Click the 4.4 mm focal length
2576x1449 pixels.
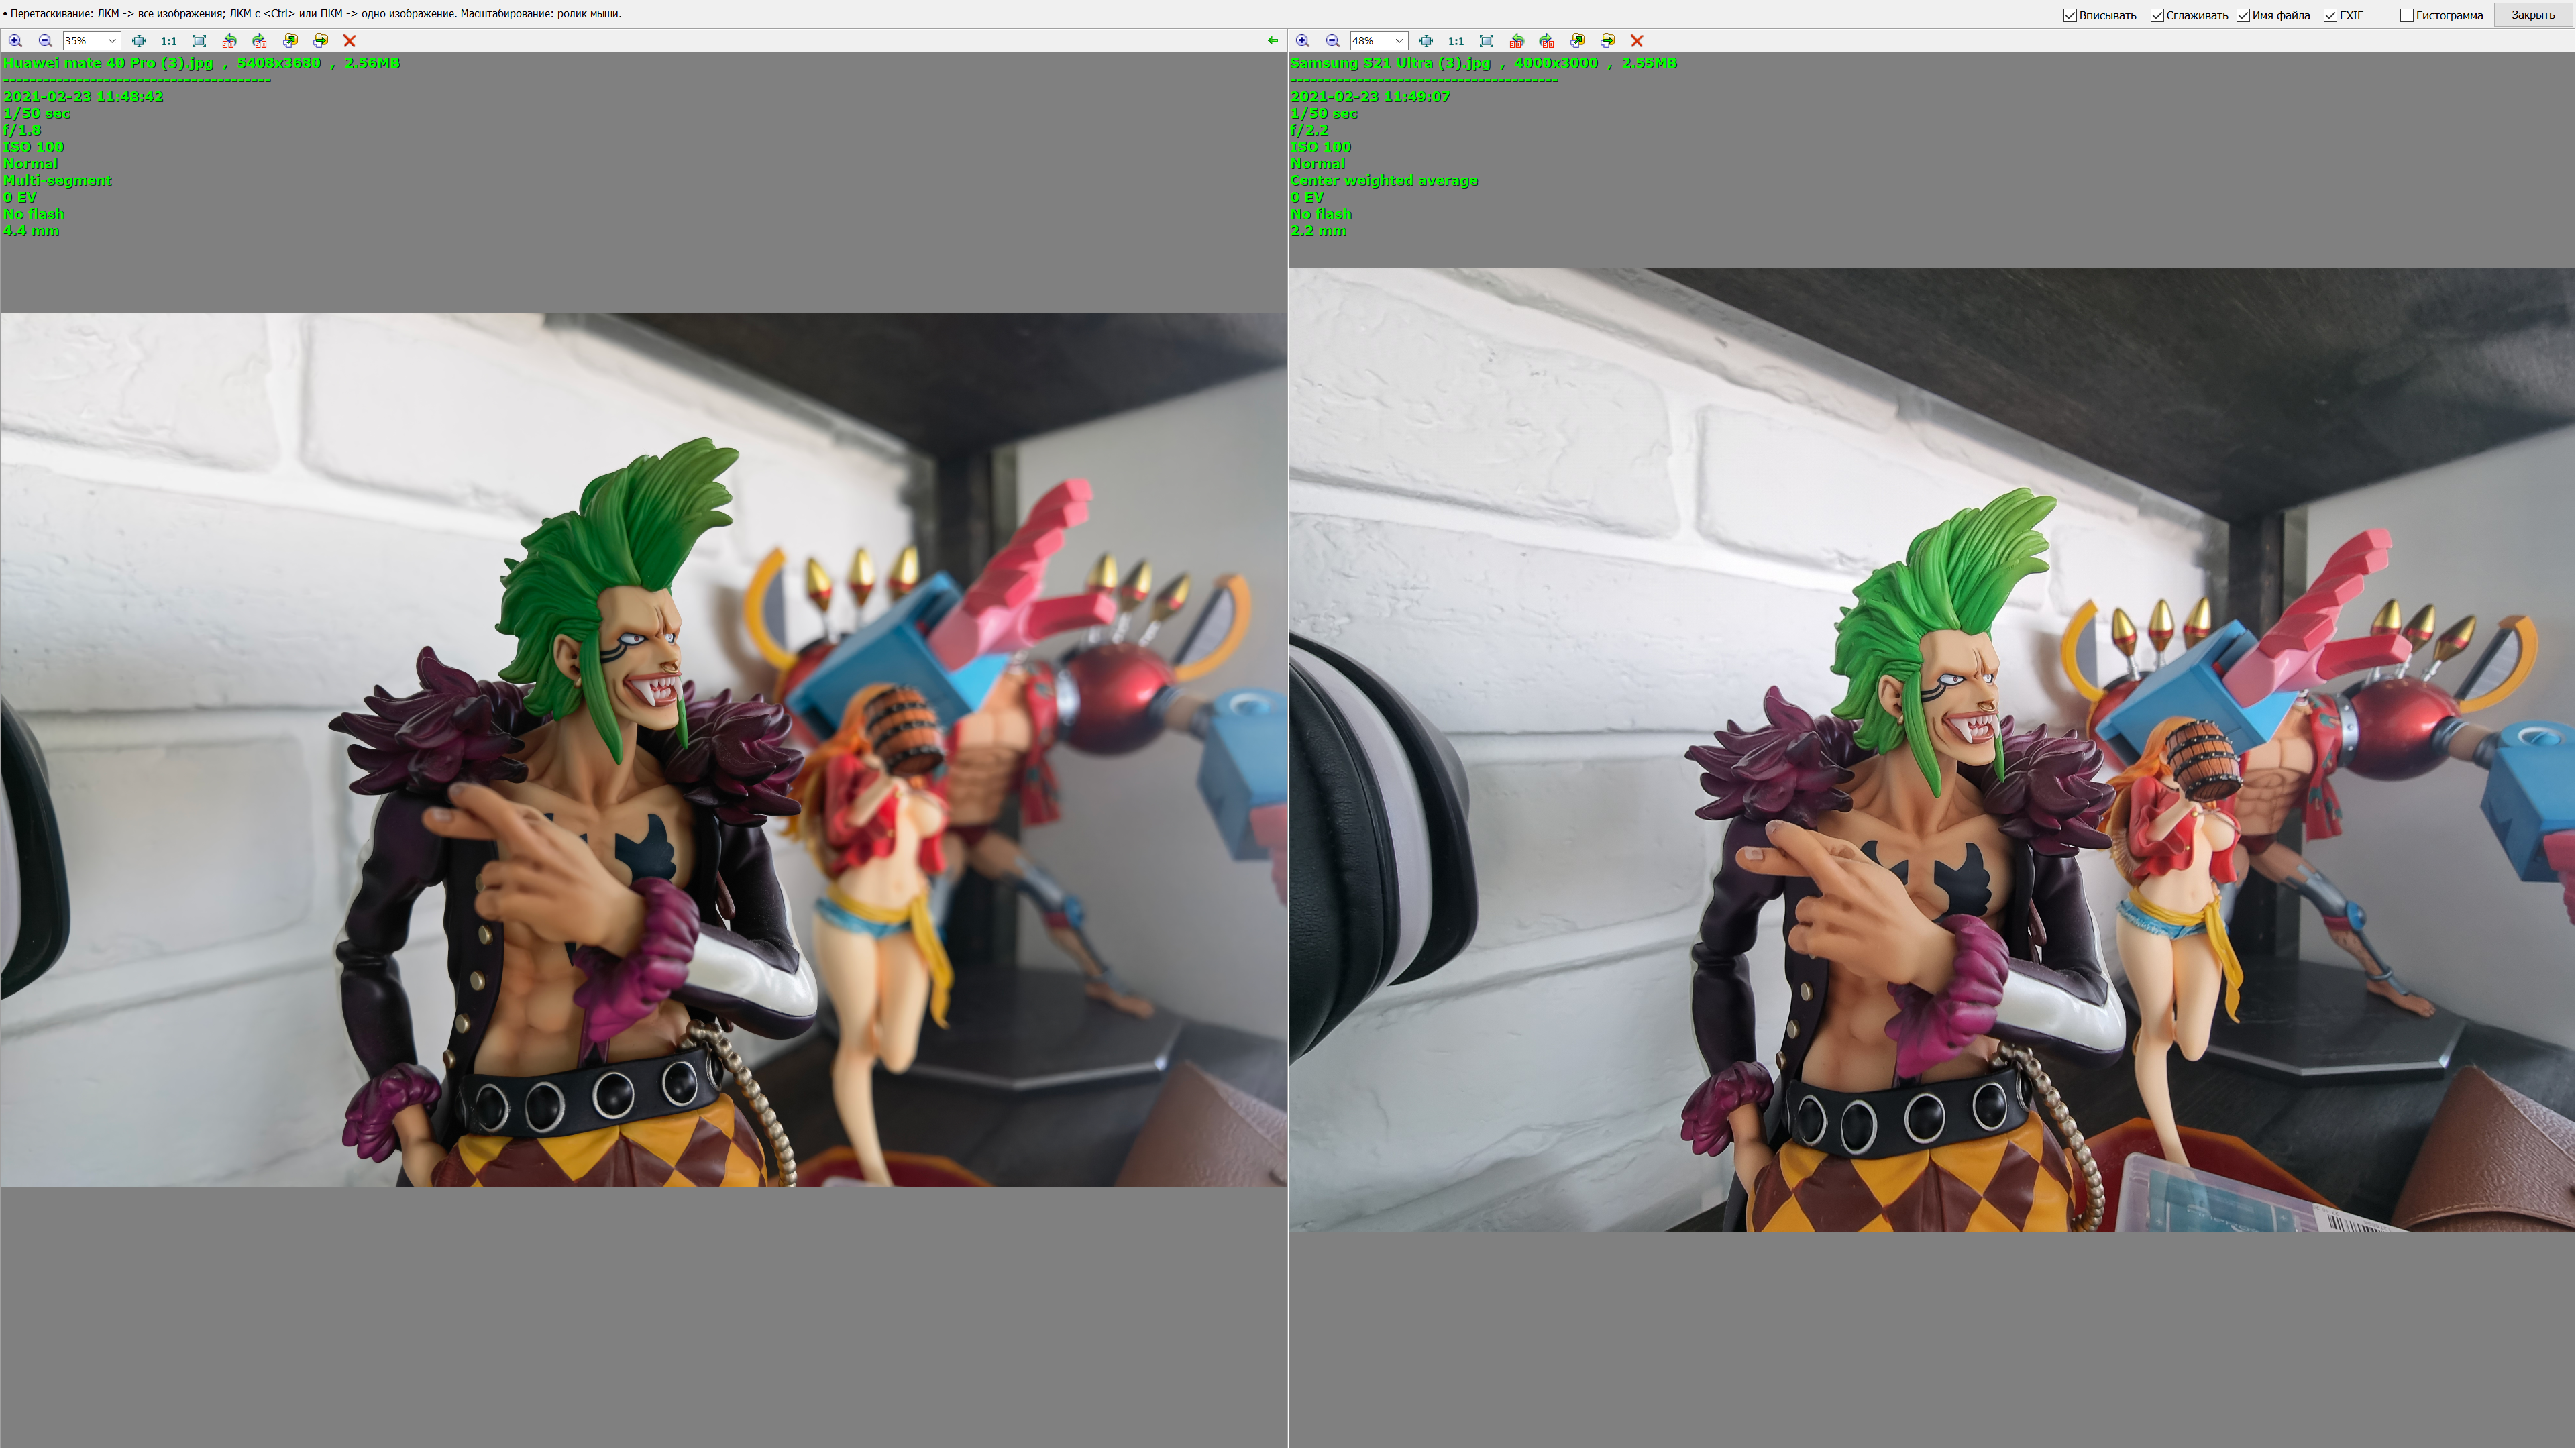point(31,231)
